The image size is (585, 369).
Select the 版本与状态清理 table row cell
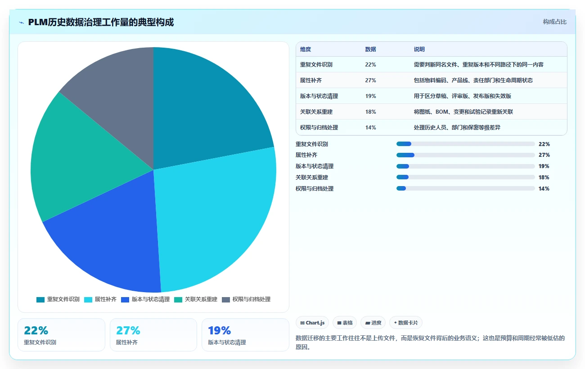[x=319, y=96]
